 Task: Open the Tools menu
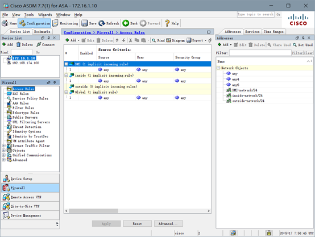point(29,15)
